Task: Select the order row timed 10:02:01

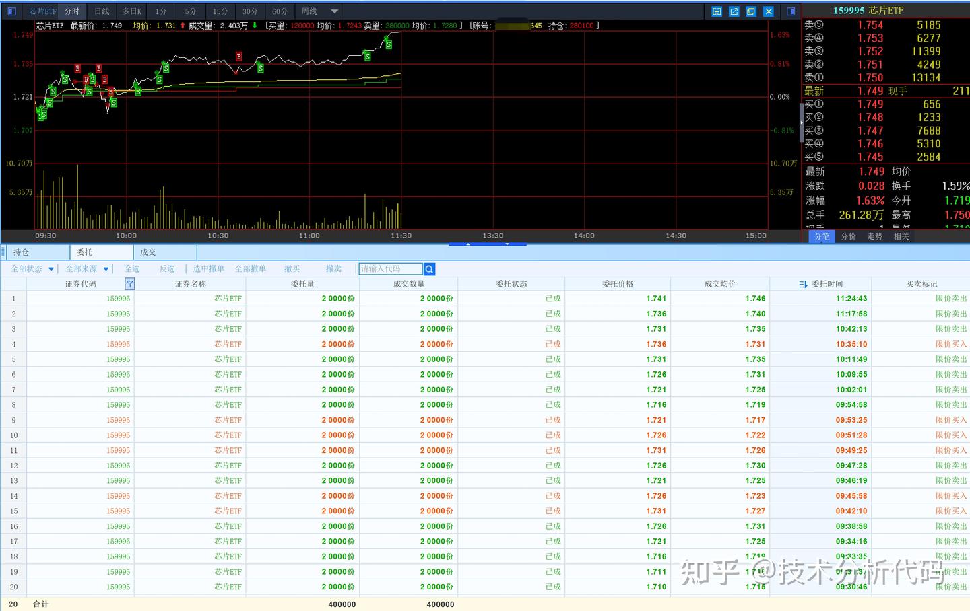Action: pos(485,390)
